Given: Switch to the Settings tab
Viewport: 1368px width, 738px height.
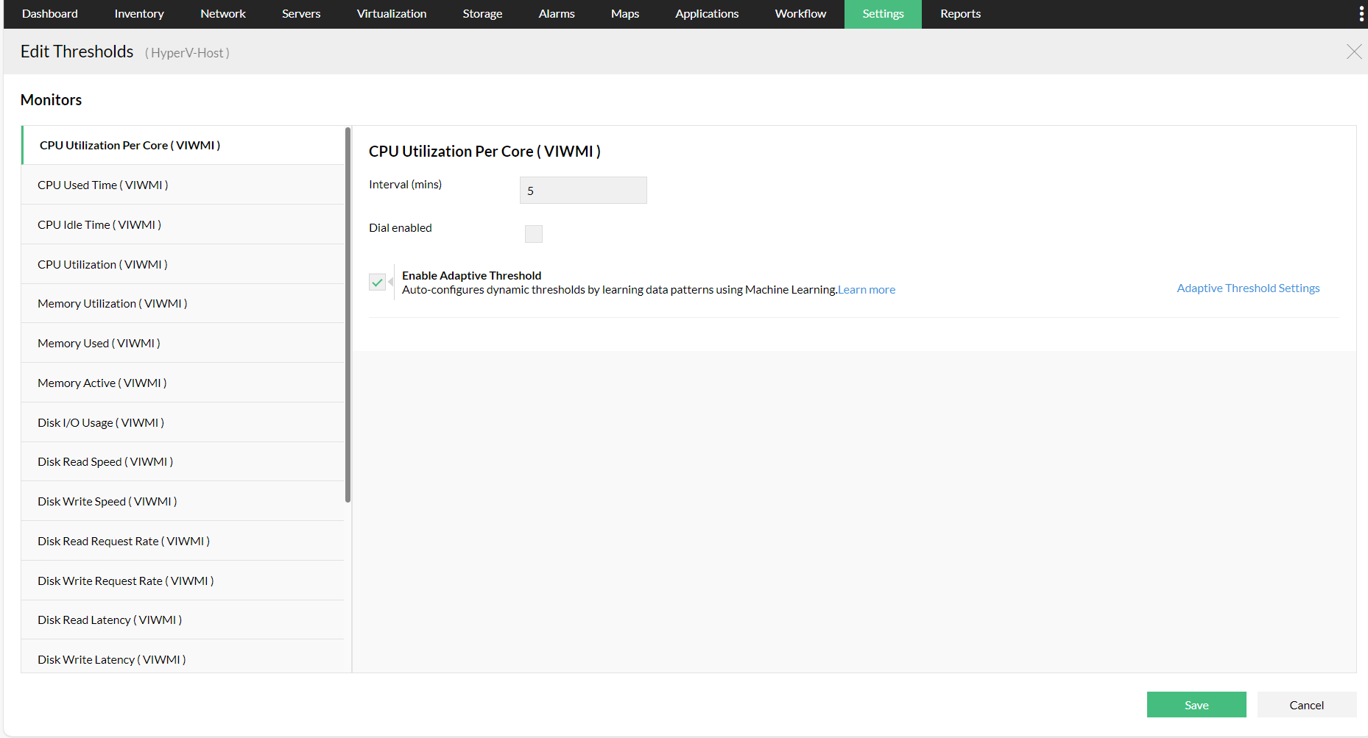Looking at the screenshot, I should (883, 13).
